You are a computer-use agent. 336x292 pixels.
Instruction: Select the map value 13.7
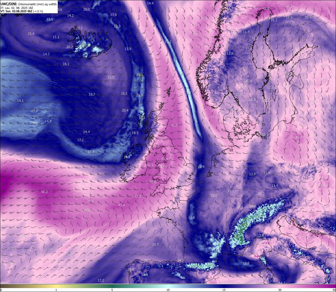click(x=92, y=94)
